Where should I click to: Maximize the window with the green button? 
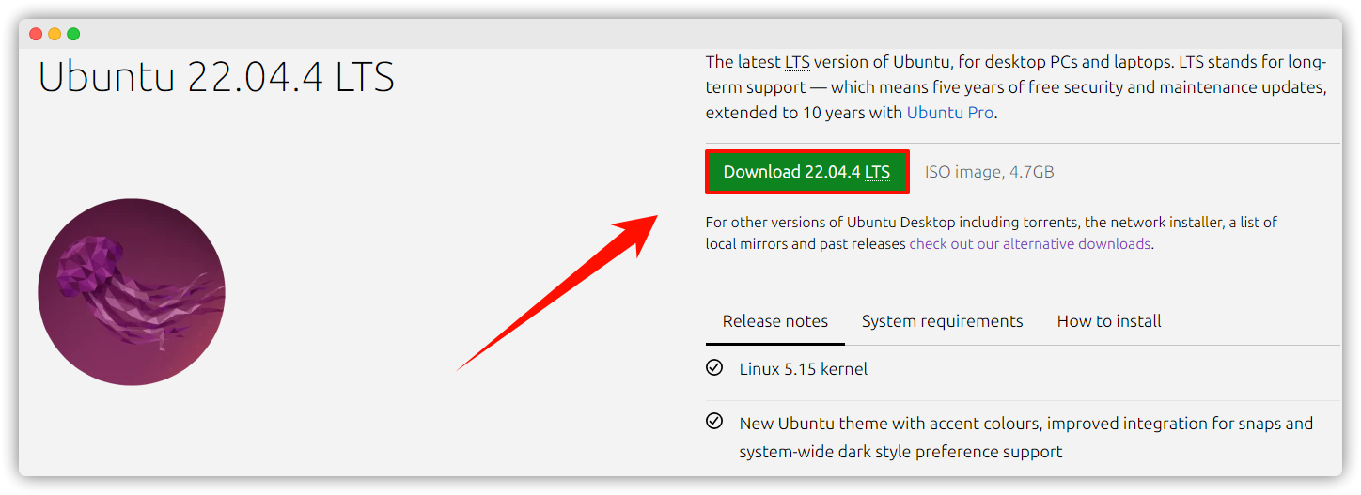click(73, 34)
